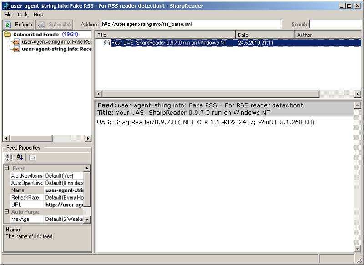This screenshot has width=364, height=265.
Task: Select the Recent feed XML icon
Action: pos(16,49)
